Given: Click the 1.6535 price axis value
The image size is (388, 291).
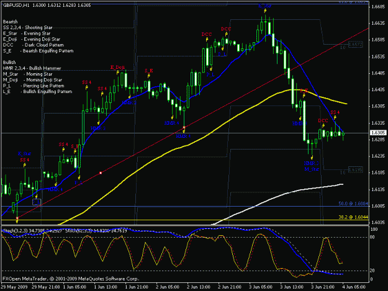Looking at the screenshot, I should [x=378, y=56].
